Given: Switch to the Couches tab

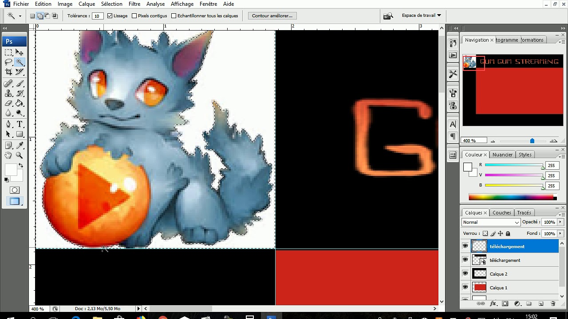Looking at the screenshot, I should click(502, 213).
